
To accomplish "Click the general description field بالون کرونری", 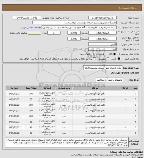I will [x=103, y=68].
